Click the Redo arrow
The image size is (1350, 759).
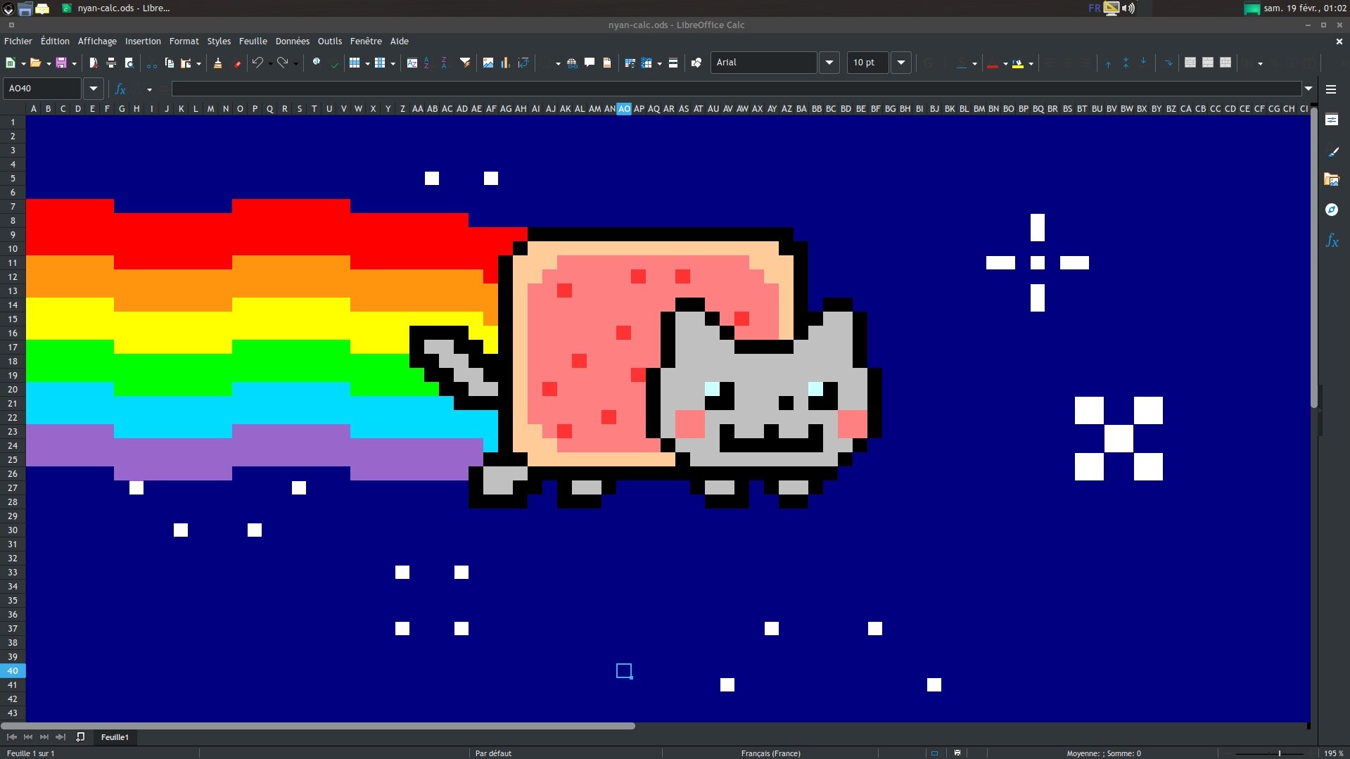[x=283, y=63]
